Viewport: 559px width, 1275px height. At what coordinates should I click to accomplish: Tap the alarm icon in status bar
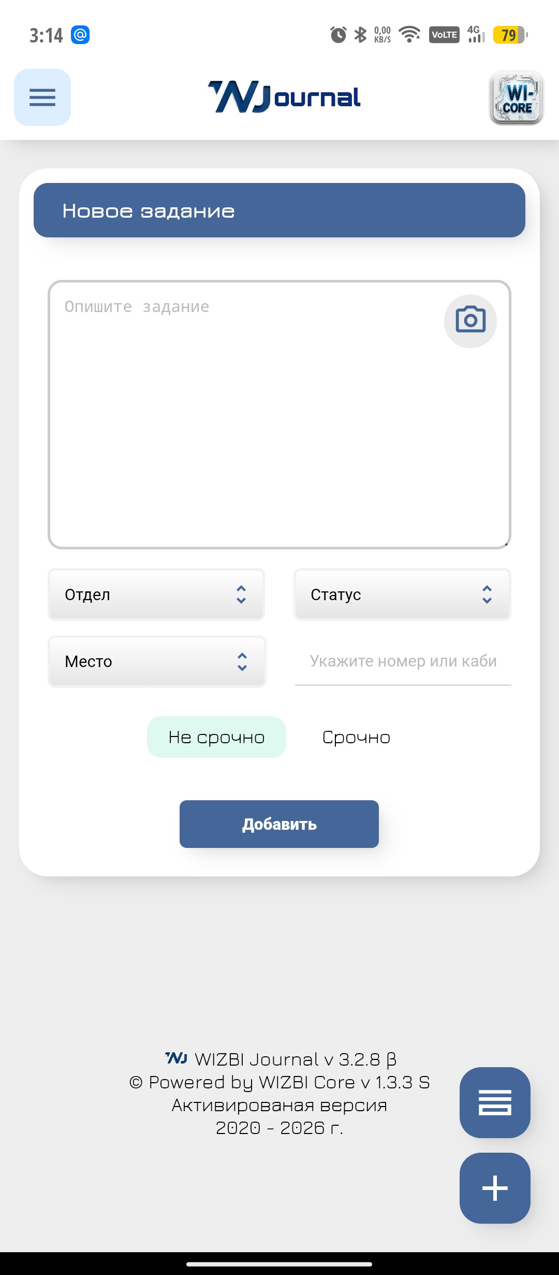[338, 35]
